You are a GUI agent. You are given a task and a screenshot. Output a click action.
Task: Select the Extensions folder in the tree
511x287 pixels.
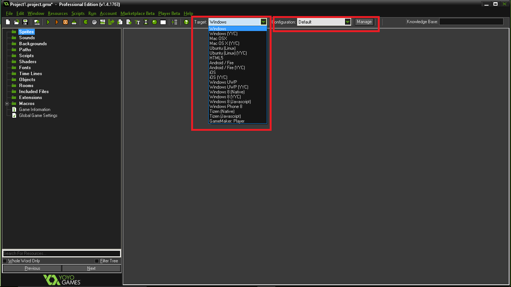[30, 98]
